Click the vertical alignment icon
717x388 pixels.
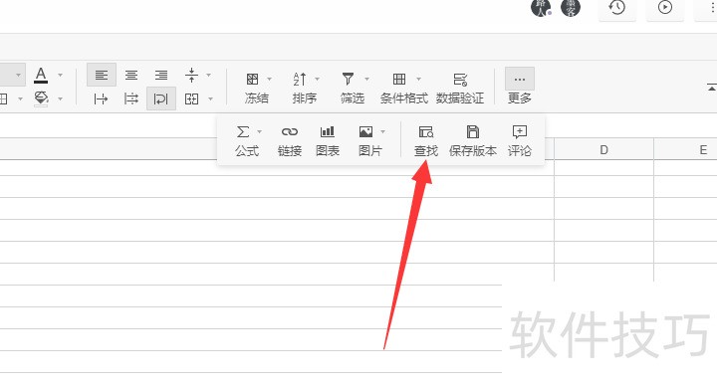click(191, 75)
